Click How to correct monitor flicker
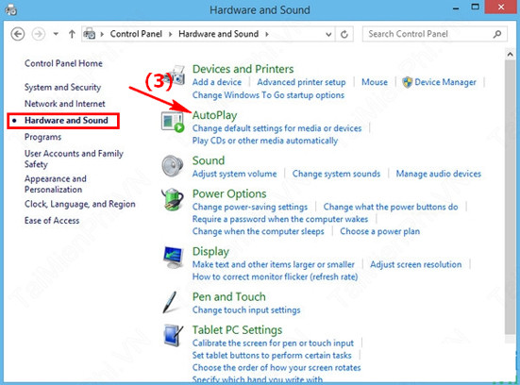 pos(275,276)
